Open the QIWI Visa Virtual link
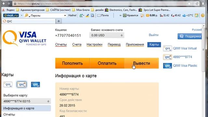Image resolution: width=208 pixels, height=117 pixels. (x=185, y=48)
